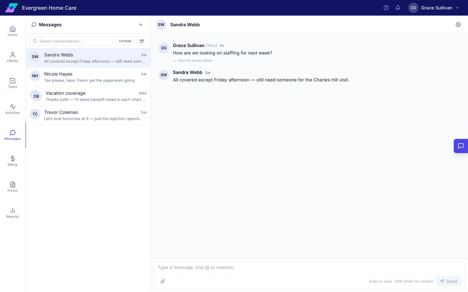The height and width of the screenshot is (292, 468).
Task: Go to Clients in the sidebar
Action: click(13, 58)
